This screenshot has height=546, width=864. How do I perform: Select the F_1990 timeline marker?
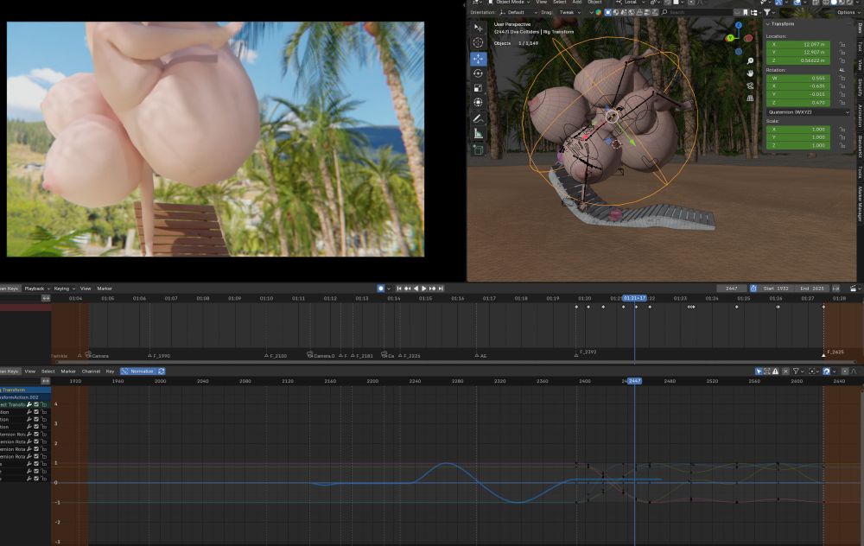point(159,356)
